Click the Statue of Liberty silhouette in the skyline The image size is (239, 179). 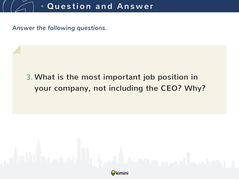pyautogui.click(x=101, y=161)
